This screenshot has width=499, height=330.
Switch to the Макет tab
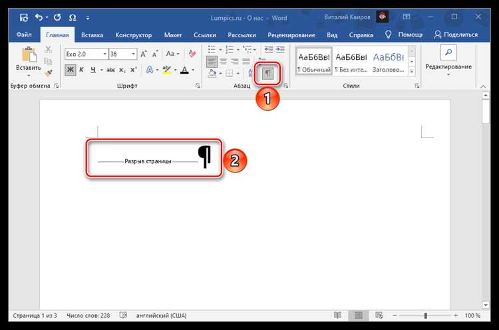click(x=173, y=35)
